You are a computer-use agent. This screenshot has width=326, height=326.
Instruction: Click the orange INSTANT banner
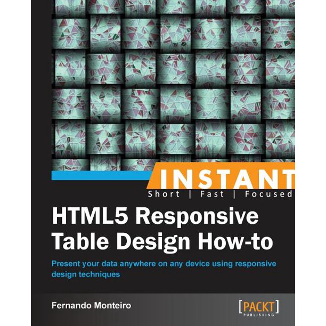(221, 176)
